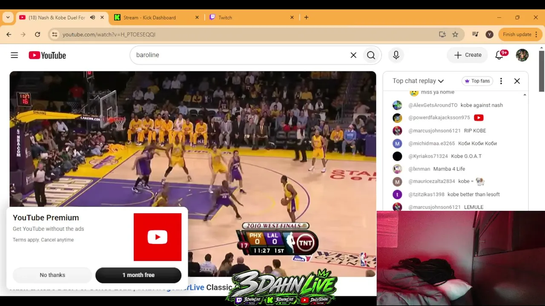Click the "kobe against nash" message

tap(482, 105)
